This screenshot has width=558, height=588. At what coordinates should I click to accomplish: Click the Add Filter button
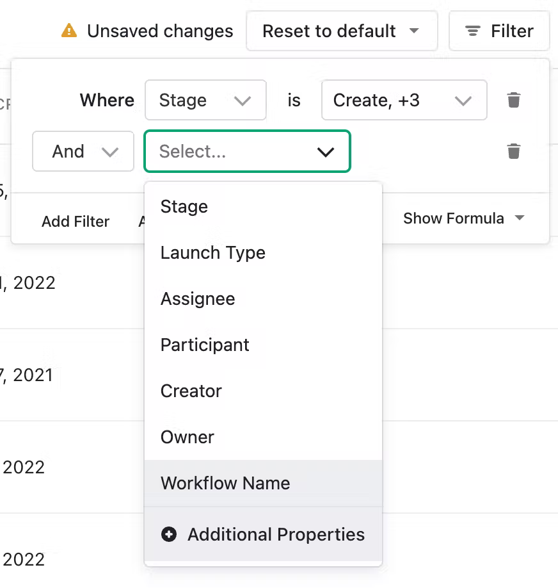[x=76, y=222]
